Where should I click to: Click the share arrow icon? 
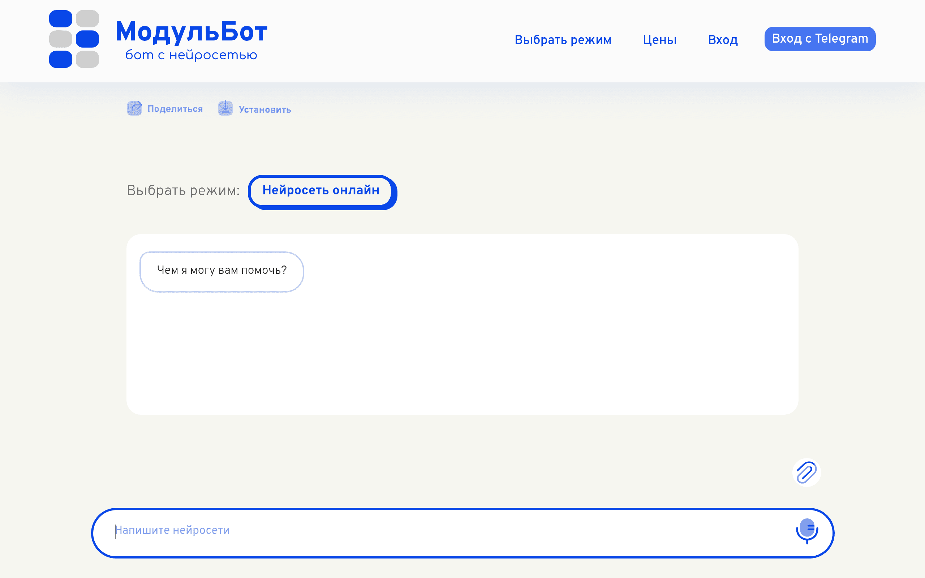pos(134,108)
